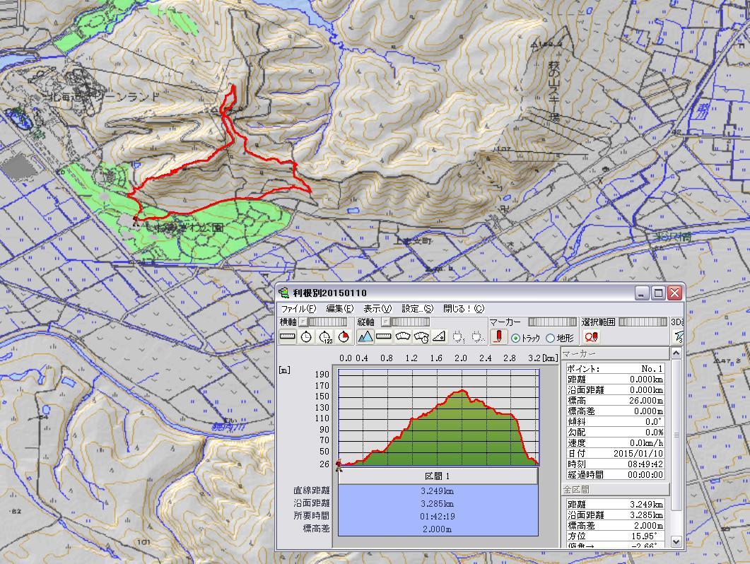
Task: Click the 標高差 0.000m row under マーカー
Action: (615, 411)
